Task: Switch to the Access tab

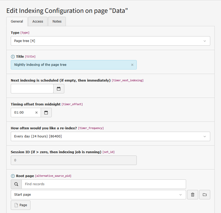Action: 38,21
